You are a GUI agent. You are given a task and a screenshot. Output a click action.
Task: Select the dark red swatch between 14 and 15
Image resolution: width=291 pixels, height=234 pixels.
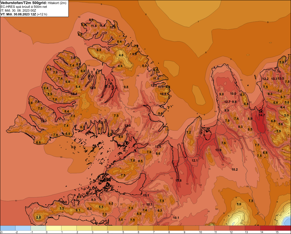pos(268,228)
